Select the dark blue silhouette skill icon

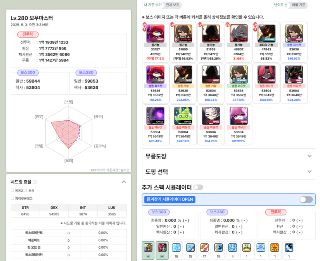[289, 247]
